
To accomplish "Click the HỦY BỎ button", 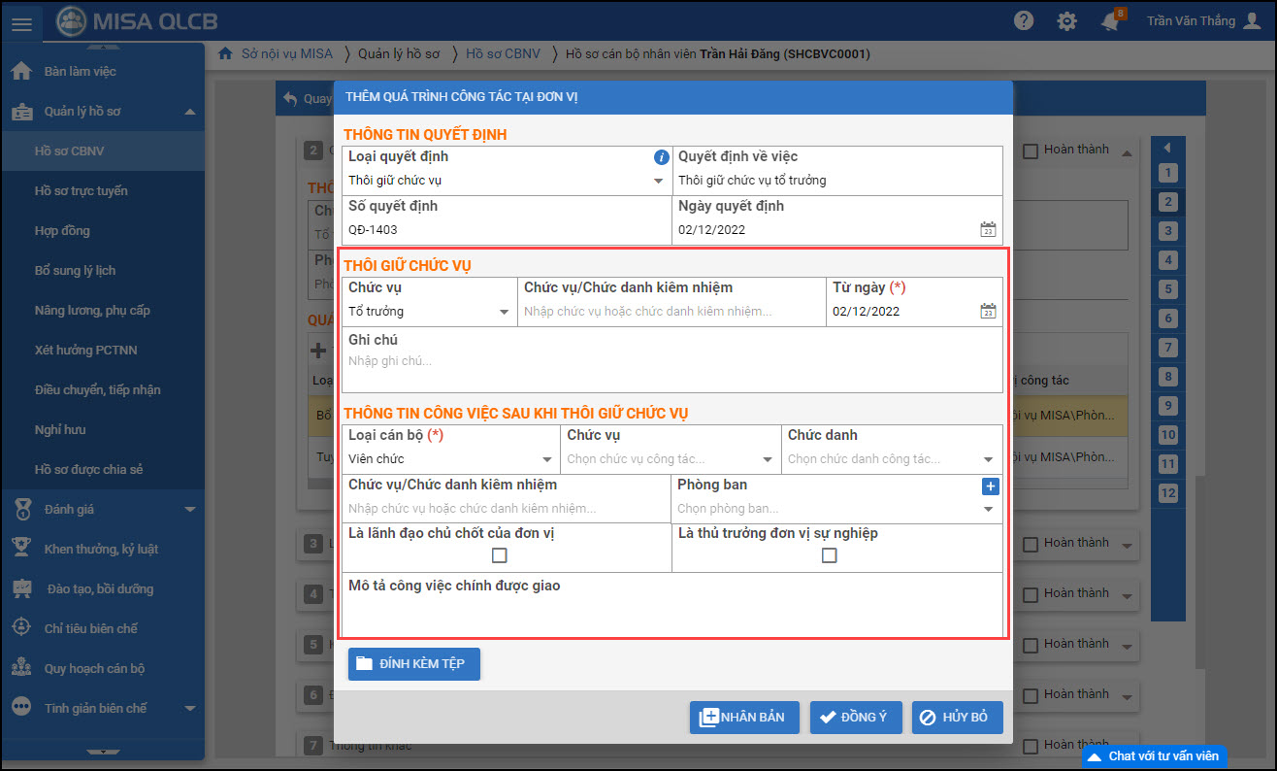I will point(956,718).
